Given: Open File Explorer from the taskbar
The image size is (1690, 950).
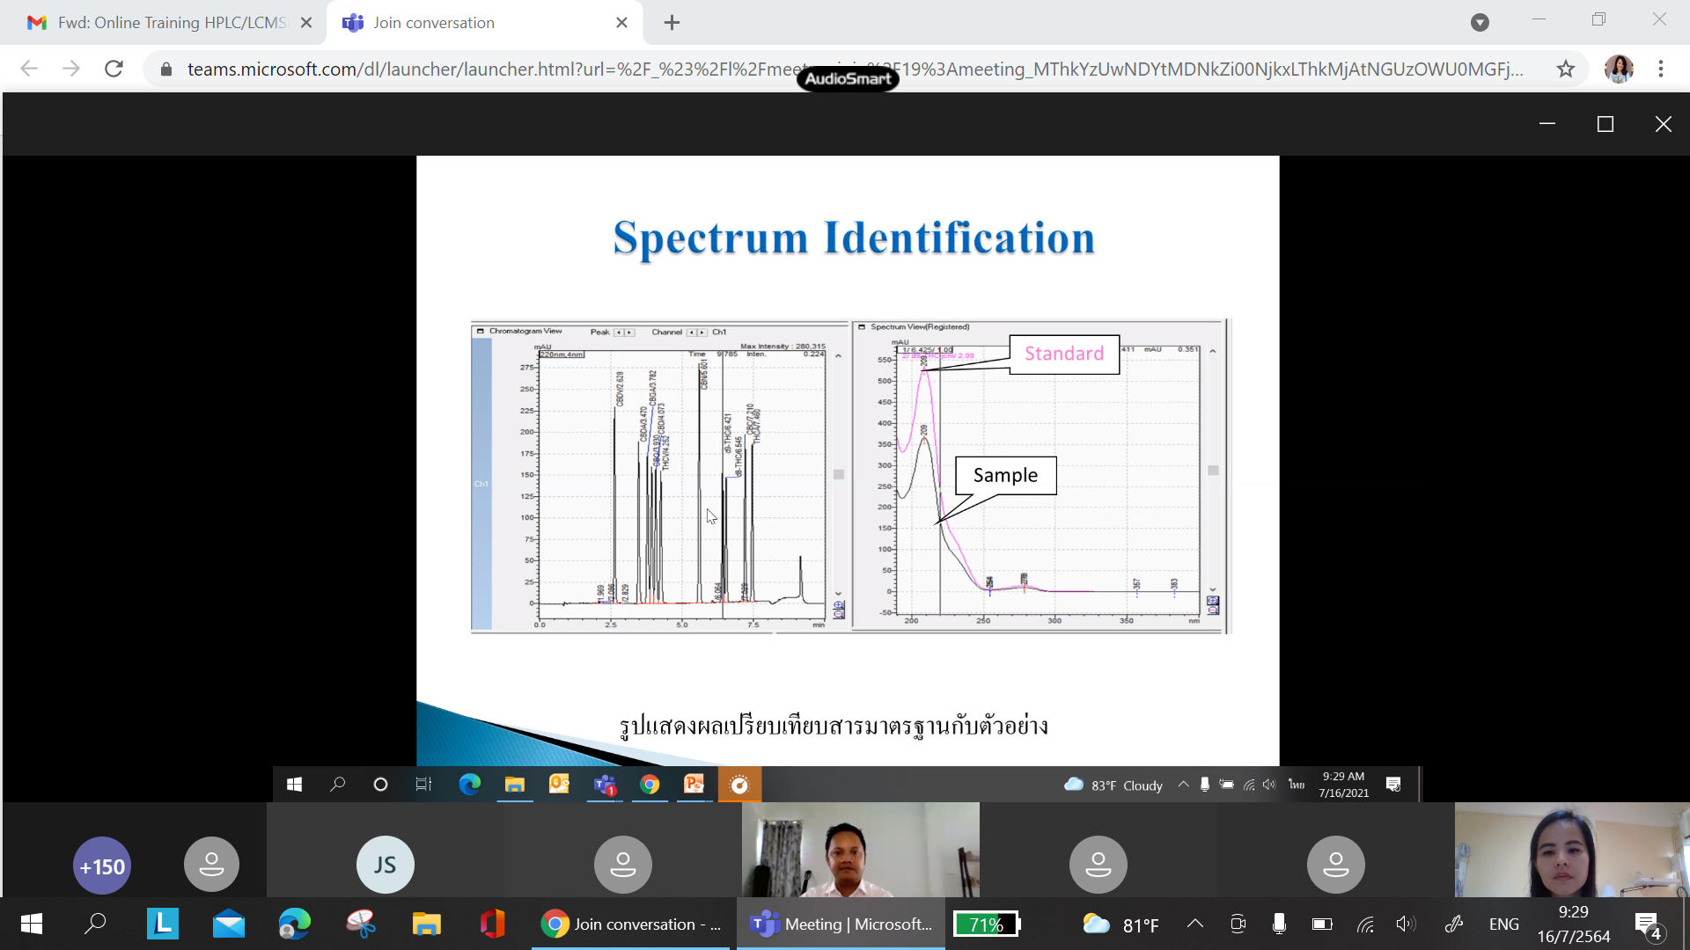Looking at the screenshot, I should [427, 924].
